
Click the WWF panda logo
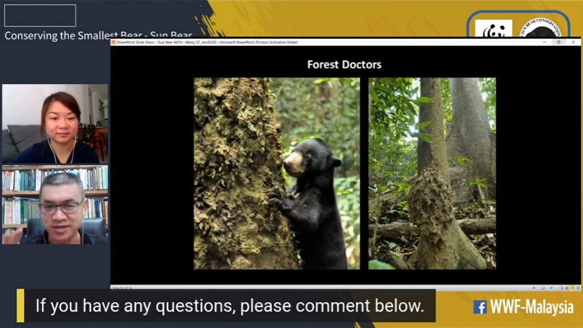pyautogui.click(x=493, y=29)
